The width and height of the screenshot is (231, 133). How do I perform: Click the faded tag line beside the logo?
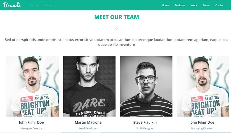[x=41, y=5]
